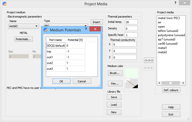Click the Project Media help question mark
The width and height of the screenshot is (192, 122).
point(175,3)
